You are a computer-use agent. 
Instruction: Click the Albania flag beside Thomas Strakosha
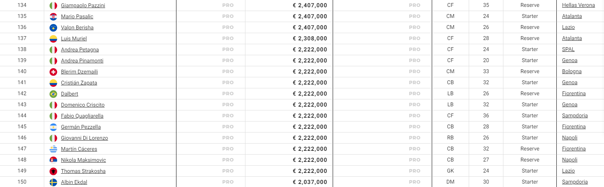click(x=53, y=171)
